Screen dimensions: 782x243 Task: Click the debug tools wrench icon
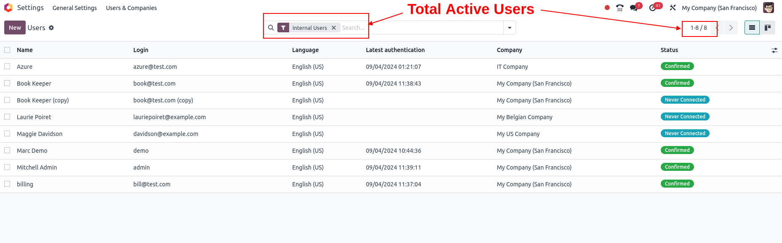[x=673, y=8]
